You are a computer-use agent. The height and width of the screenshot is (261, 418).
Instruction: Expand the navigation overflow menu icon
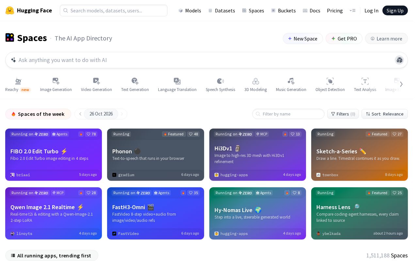pyautogui.click(x=352, y=10)
